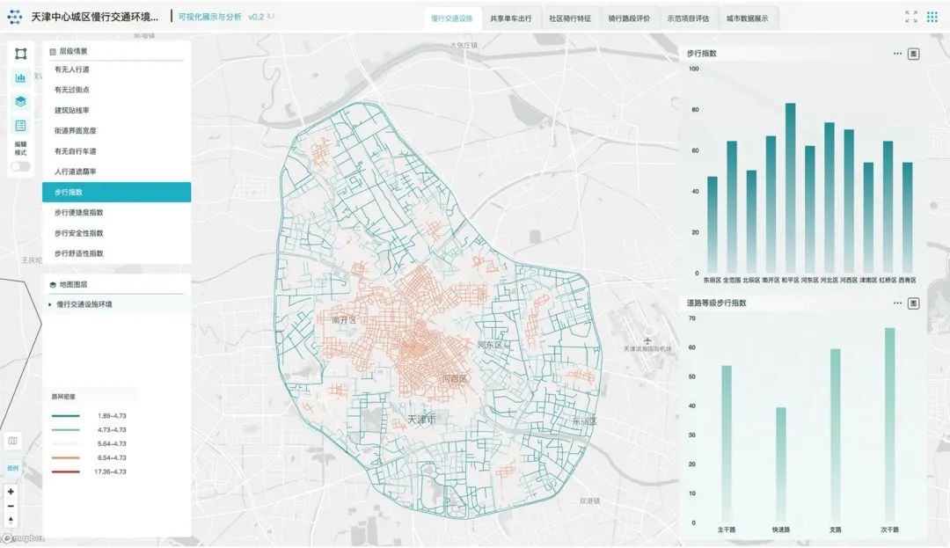Screen dimensions: 950x548
Task: Click the 6.54–4.73 orange legend line
Action: 65,457
